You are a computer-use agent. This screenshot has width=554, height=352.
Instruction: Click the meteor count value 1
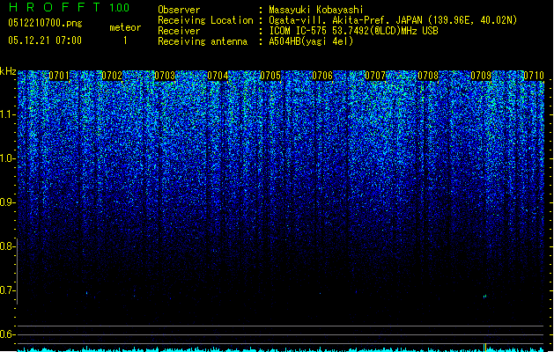click(x=125, y=40)
